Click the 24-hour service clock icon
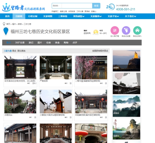155x143 pixels. click(111, 7)
